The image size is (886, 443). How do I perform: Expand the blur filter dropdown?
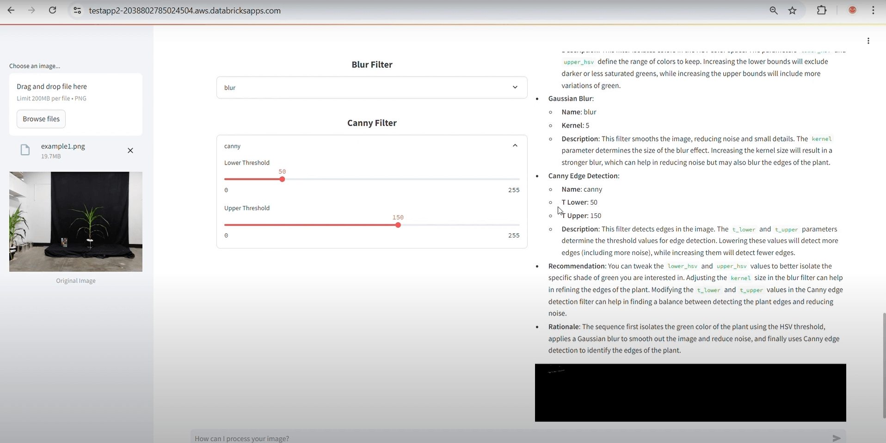pos(515,87)
